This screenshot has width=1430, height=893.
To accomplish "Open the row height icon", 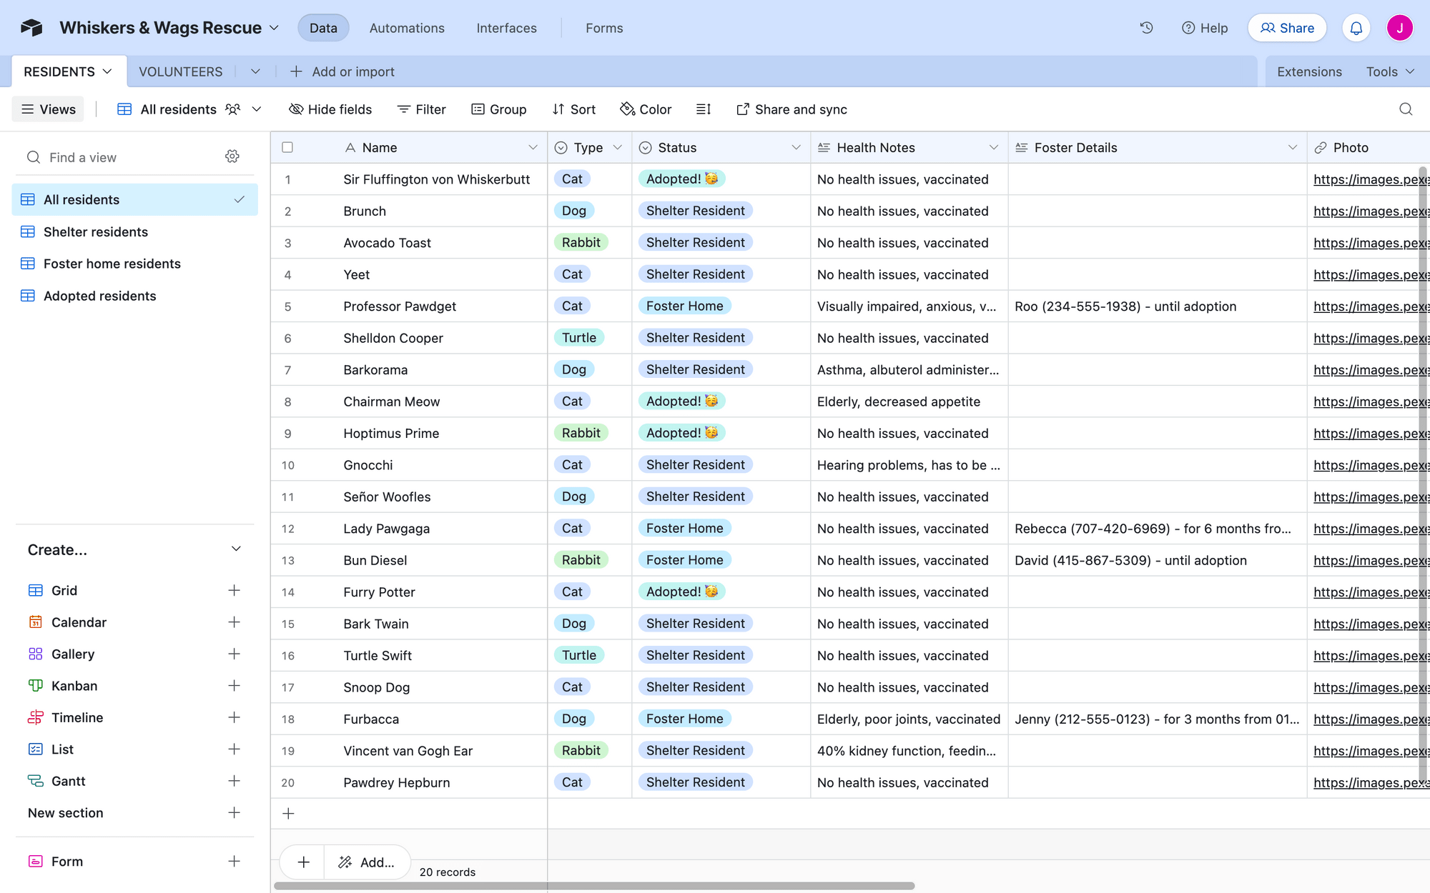I will click(704, 109).
